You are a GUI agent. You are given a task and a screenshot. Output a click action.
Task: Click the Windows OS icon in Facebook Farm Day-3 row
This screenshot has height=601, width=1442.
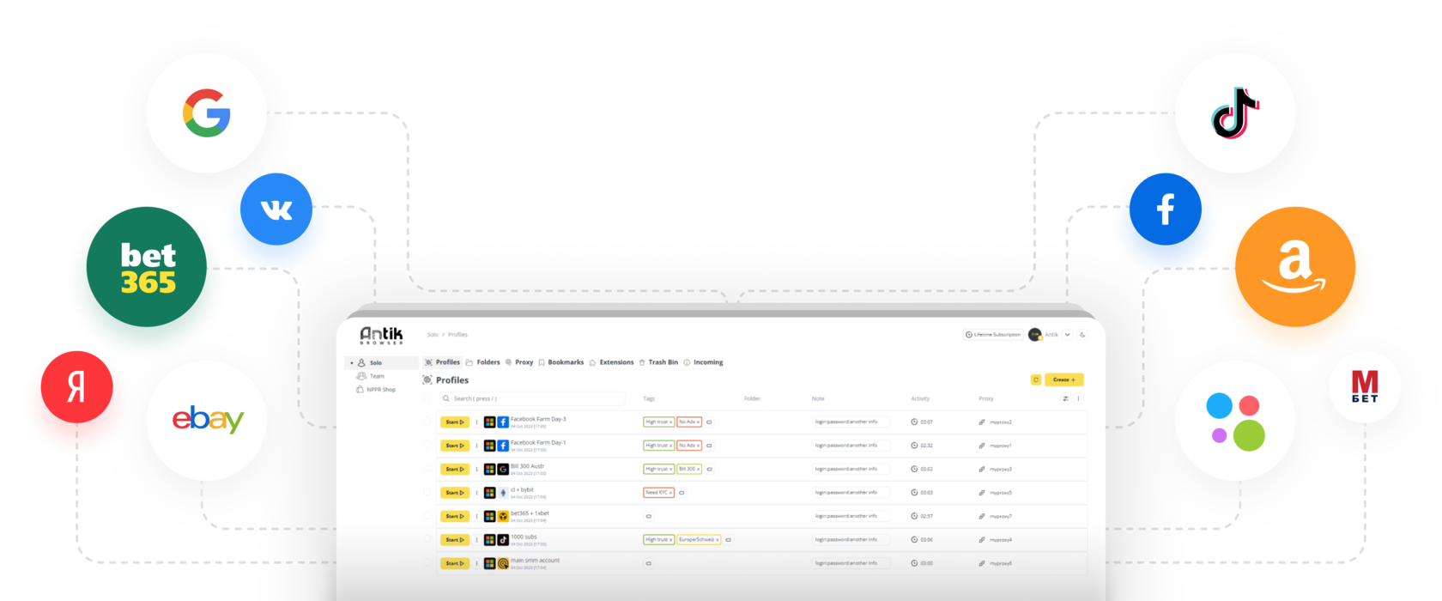[x=489, y=422]
